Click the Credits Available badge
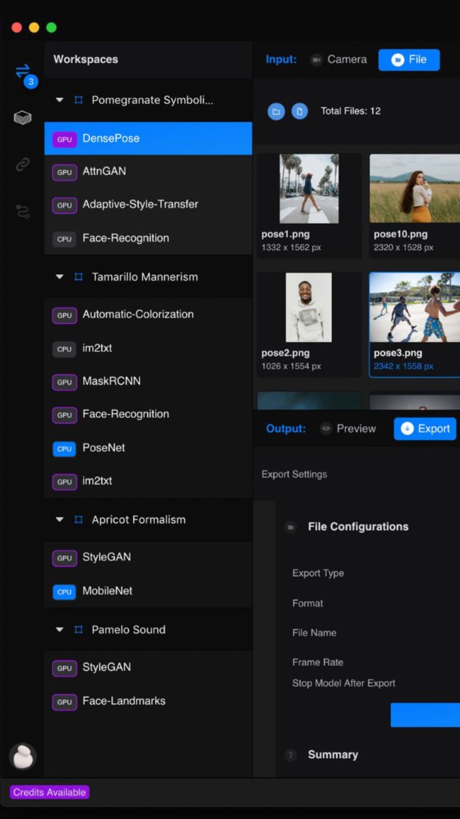 pyautogui.click(x=49, y=792)
